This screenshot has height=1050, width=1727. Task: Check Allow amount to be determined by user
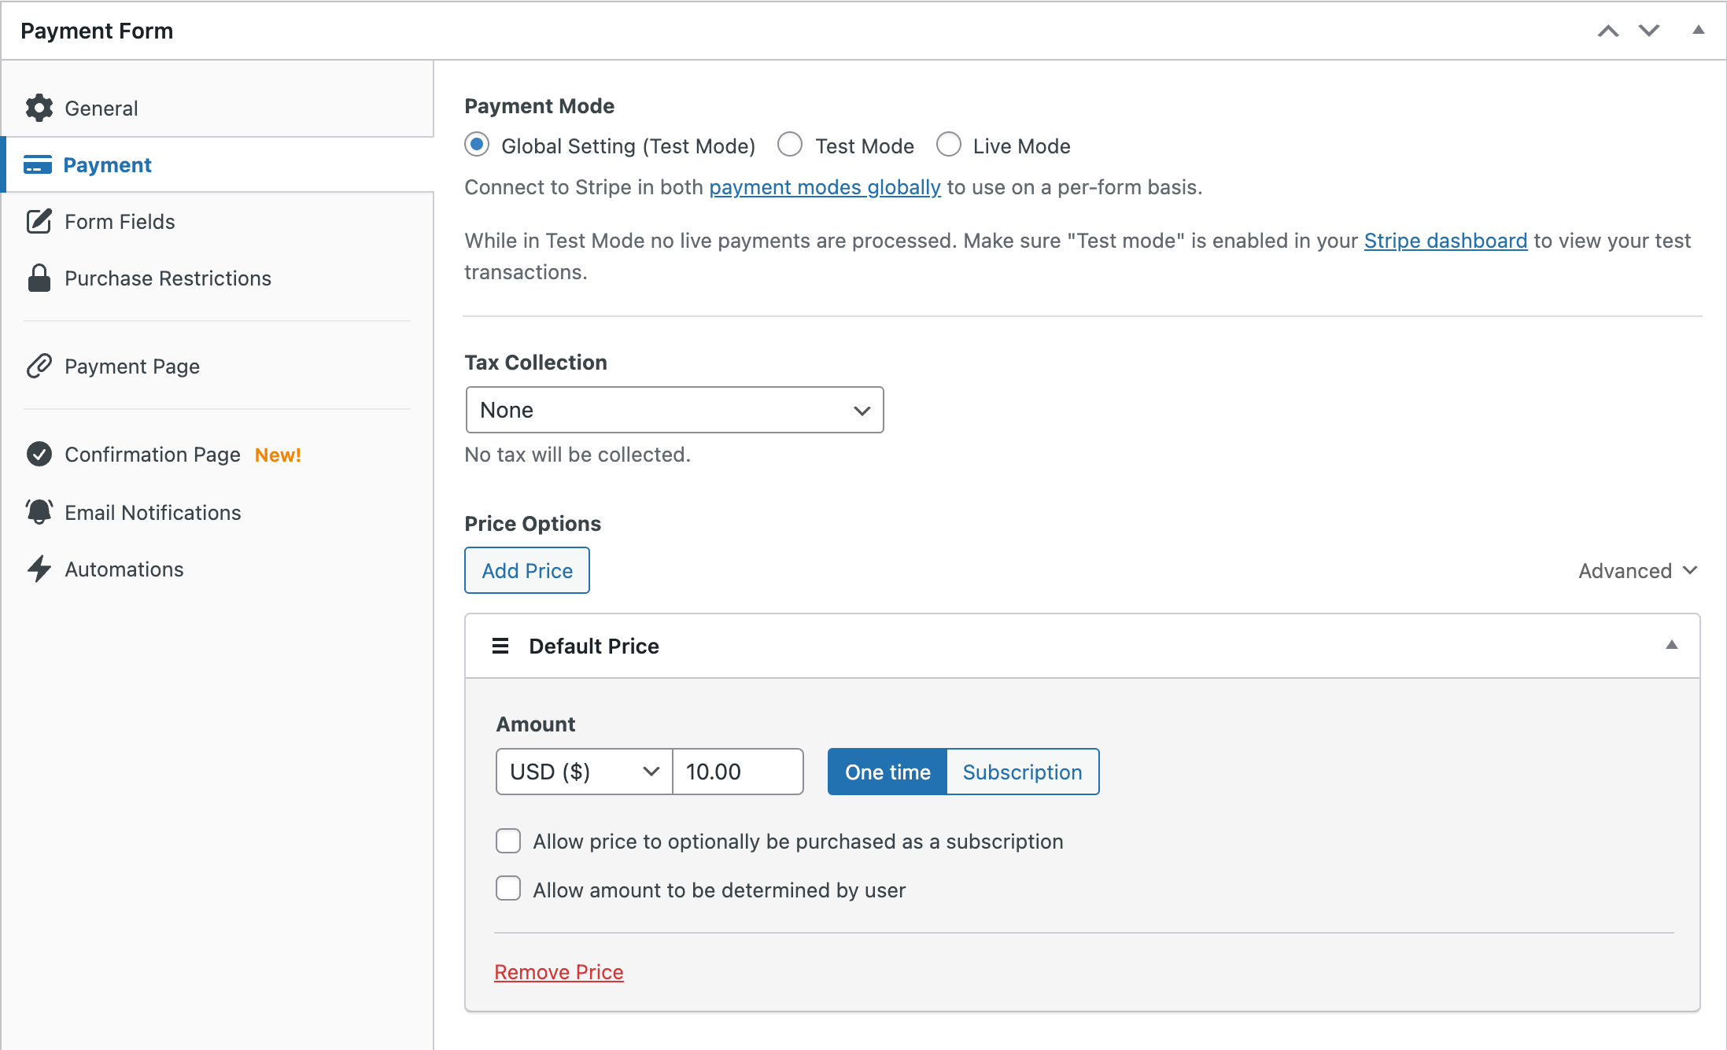508,890
